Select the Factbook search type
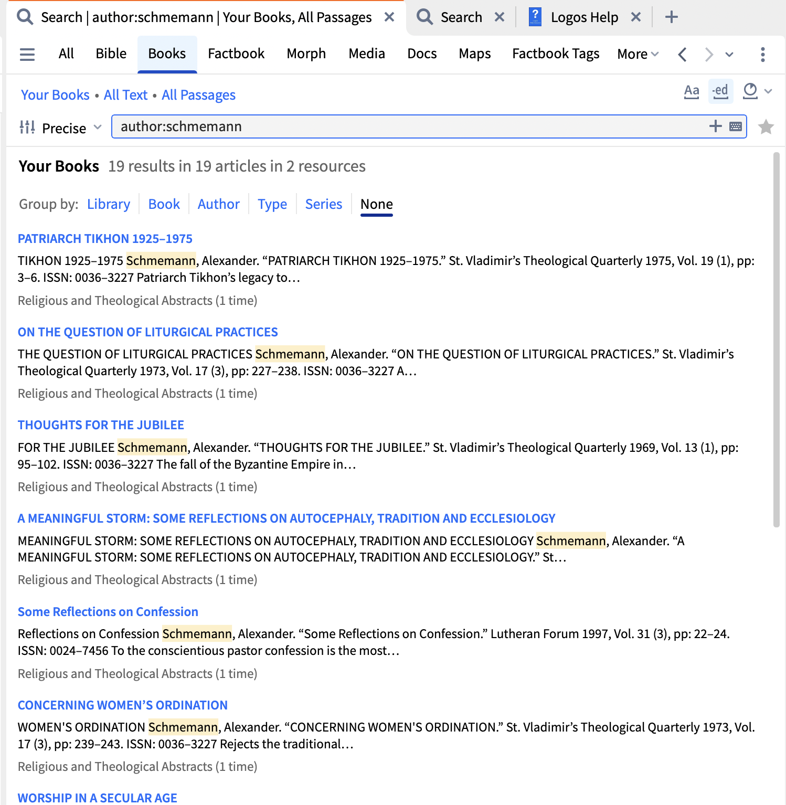786x805 pixels. click(236, 54)
